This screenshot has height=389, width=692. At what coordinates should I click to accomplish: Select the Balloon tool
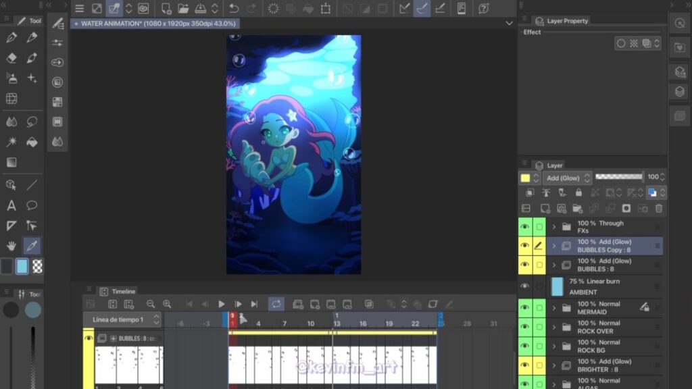[x=32, y=205]
